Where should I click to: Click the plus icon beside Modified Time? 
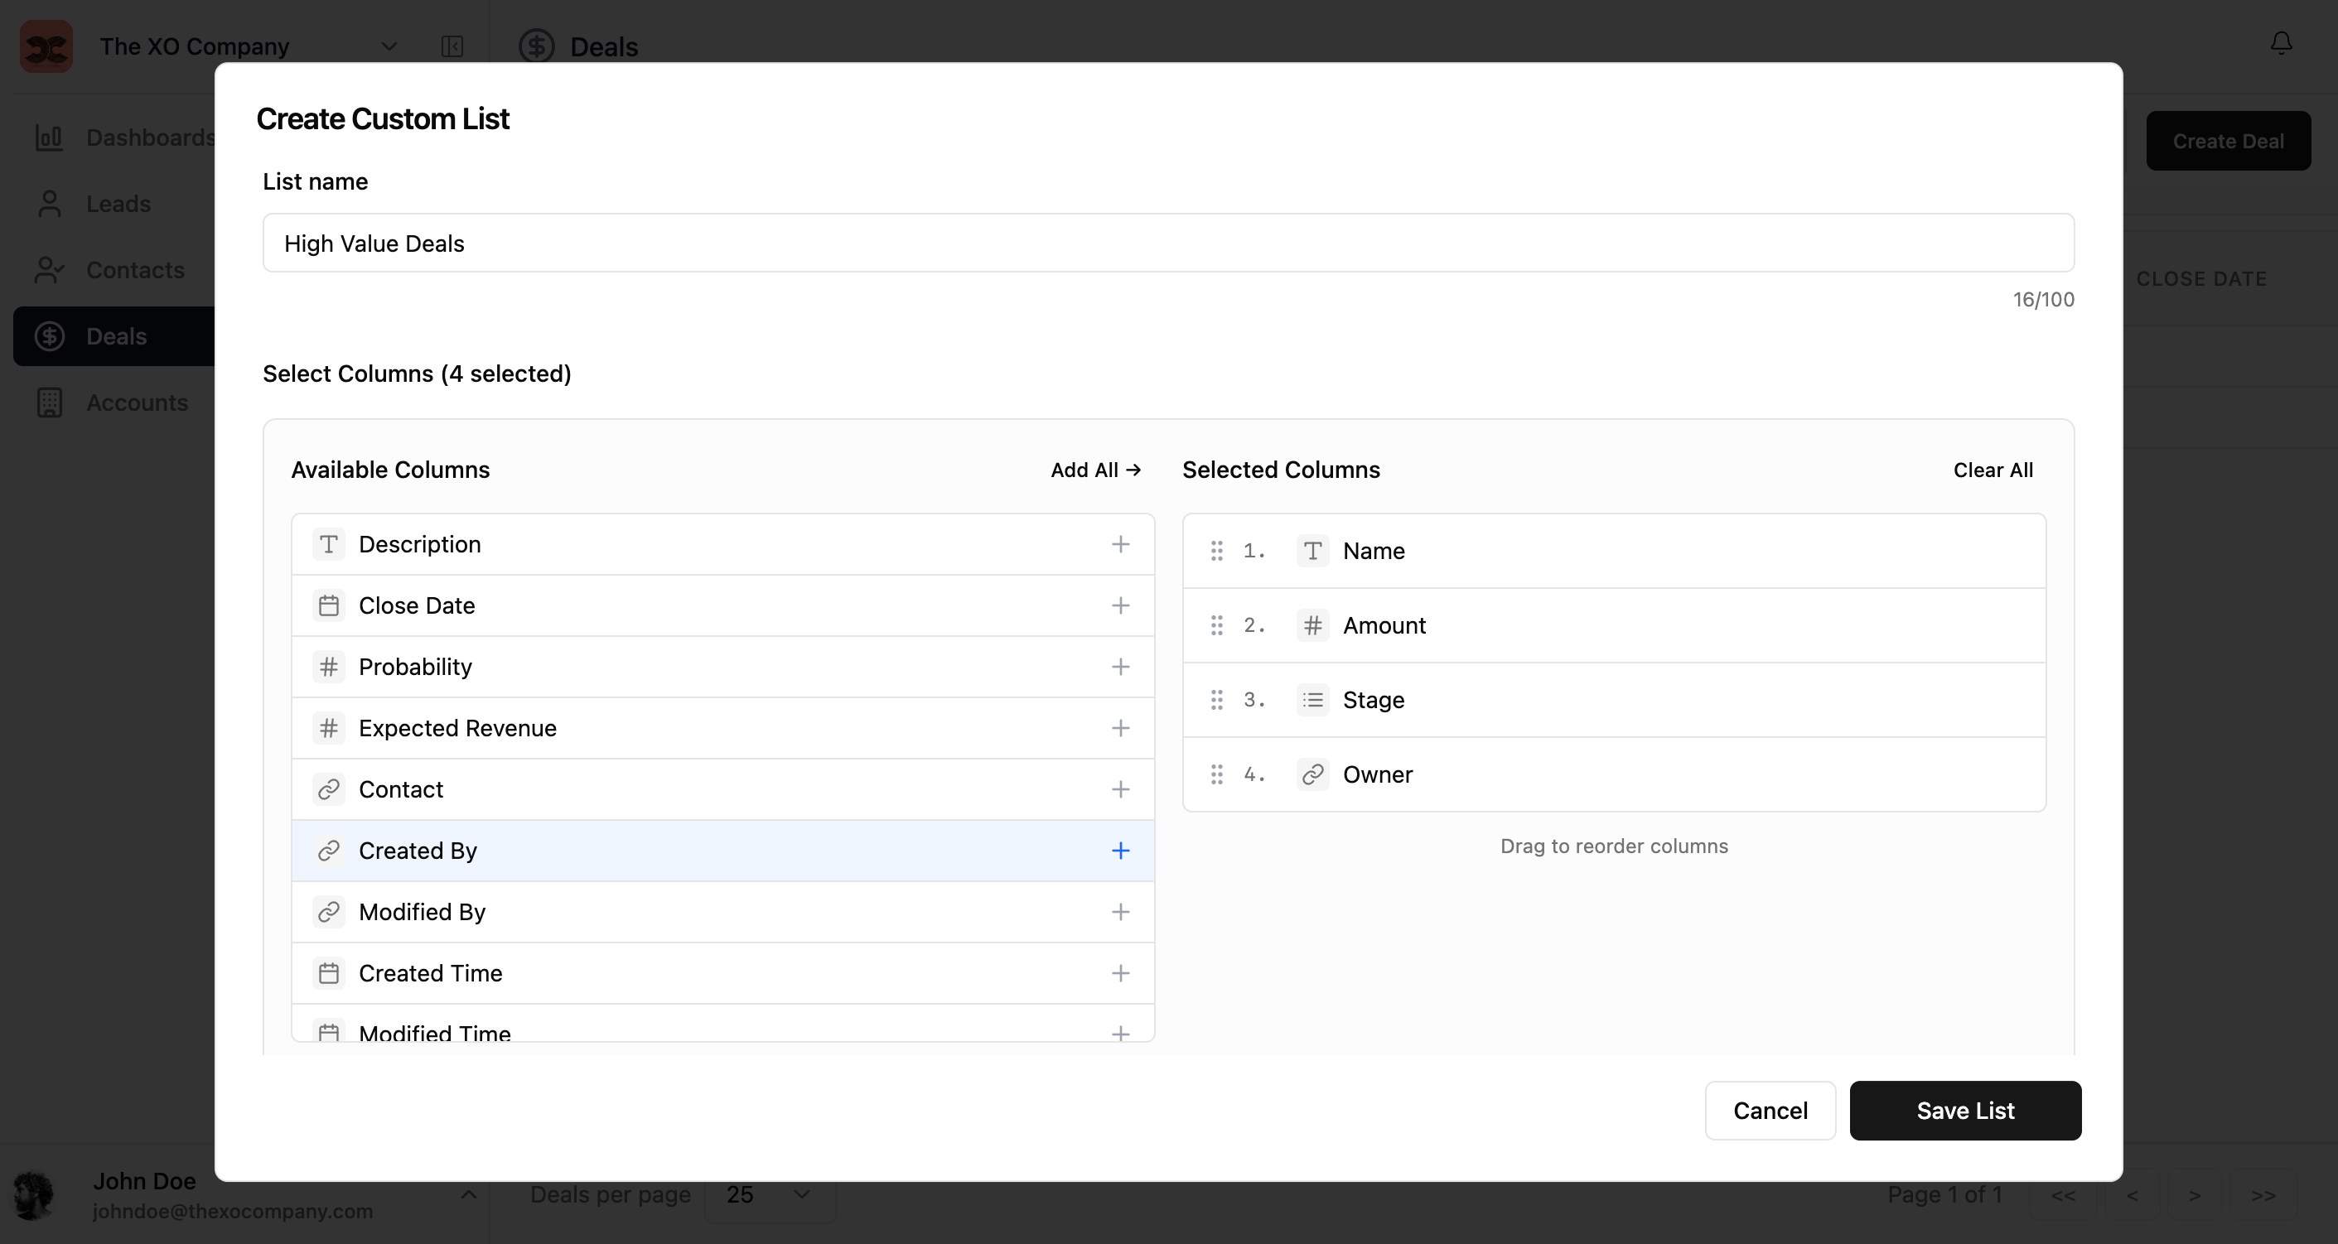pyautogui.click(x=1120, y=1034)
